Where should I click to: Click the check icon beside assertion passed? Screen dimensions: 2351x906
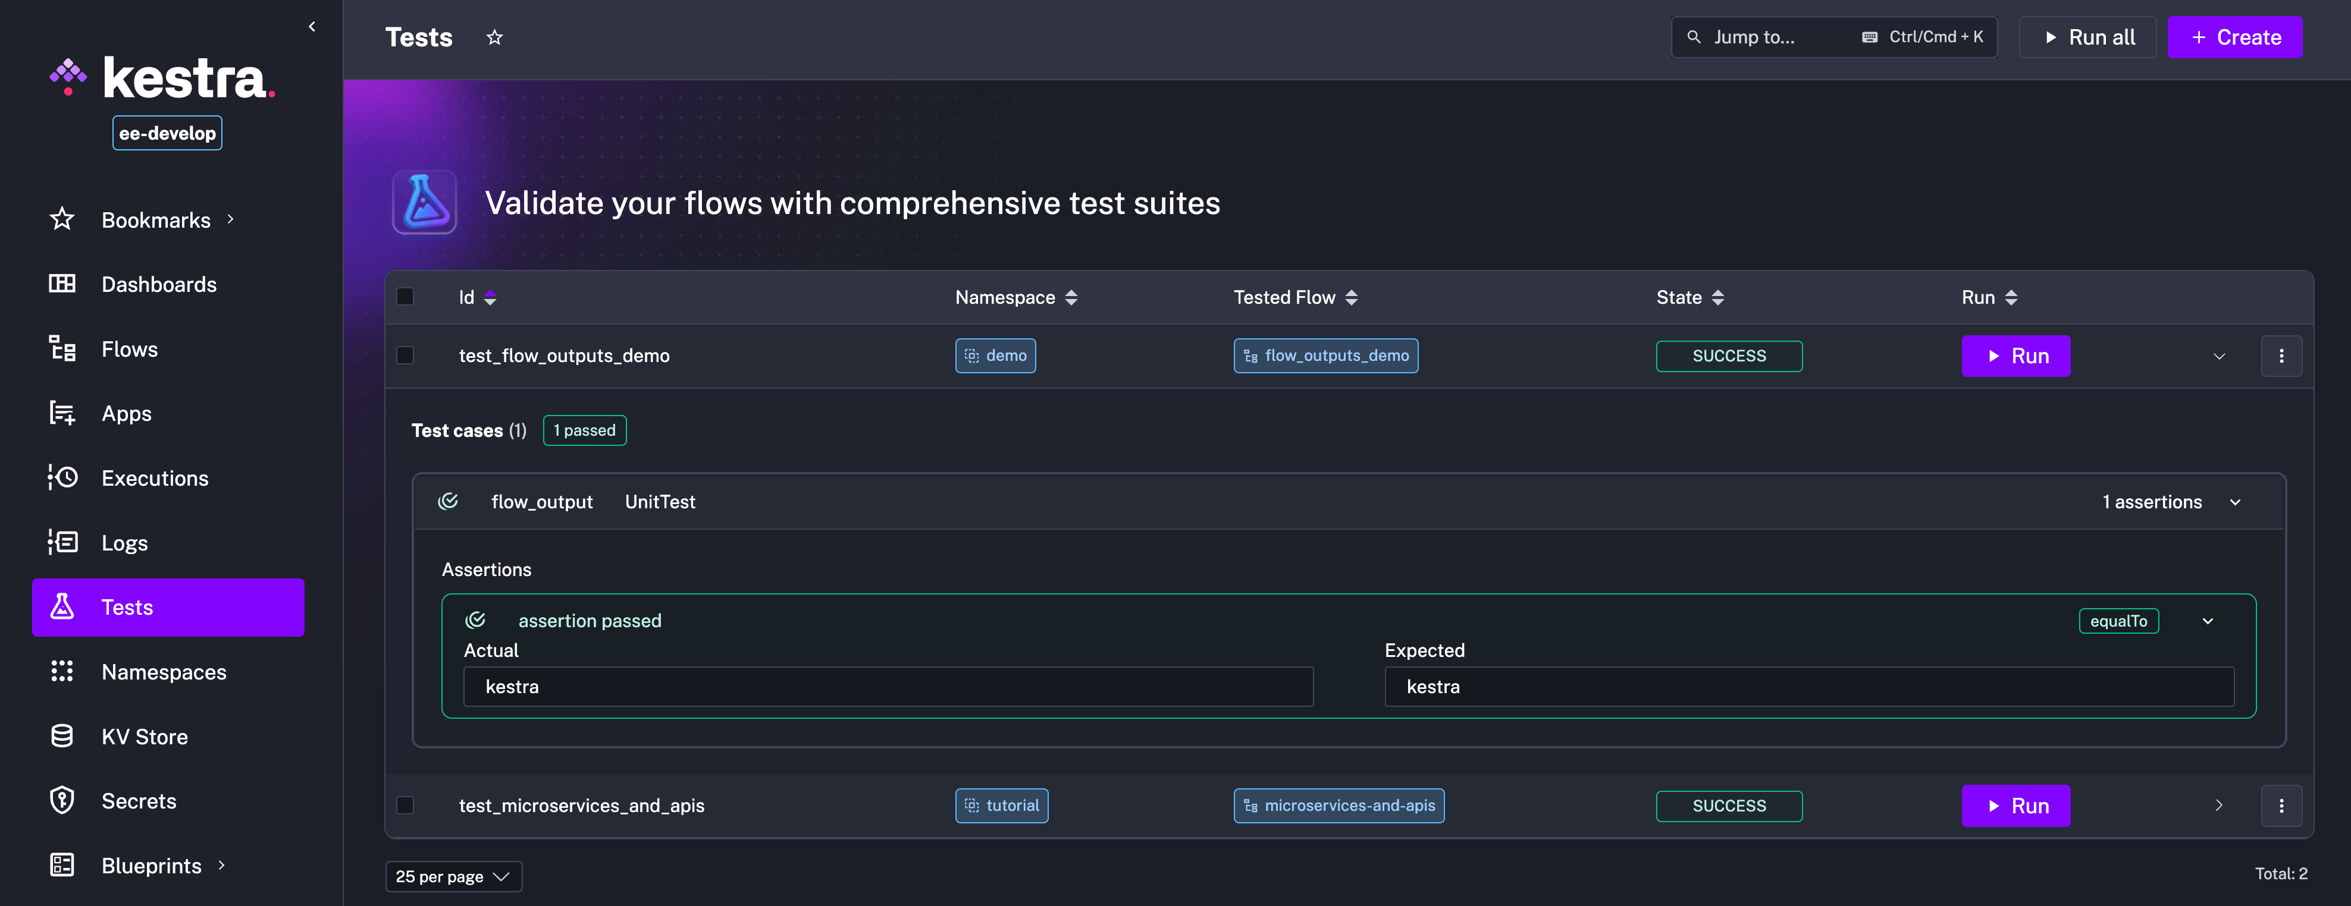(x=475, y=621)
